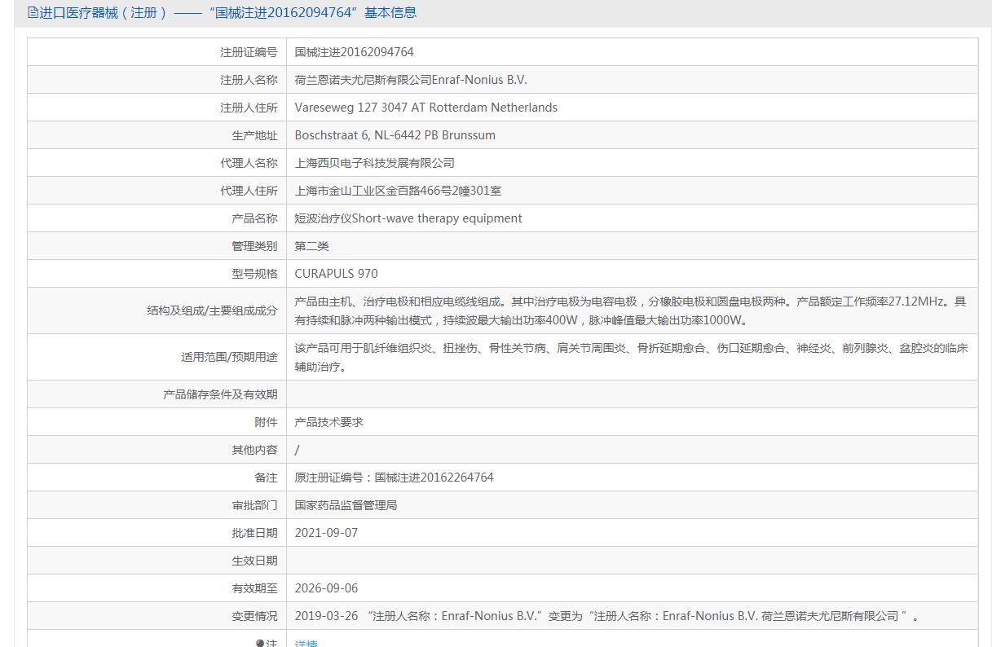The height and width of the screenshot is (647, 992).
Task: Click the 结构及组成/主要组成成分 label
Action: click(x=212, y=310)
